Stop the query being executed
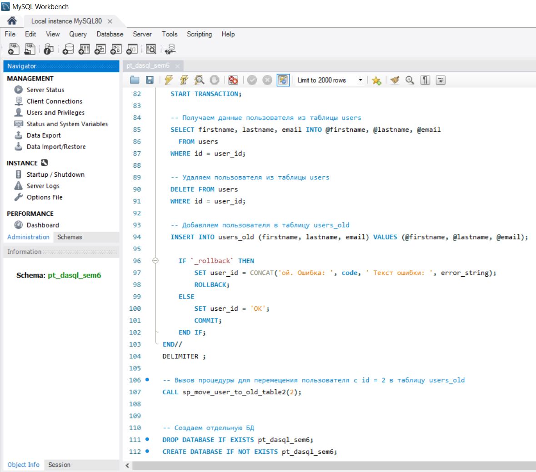Viewport: 536px width, 472px height. point(214,80)
